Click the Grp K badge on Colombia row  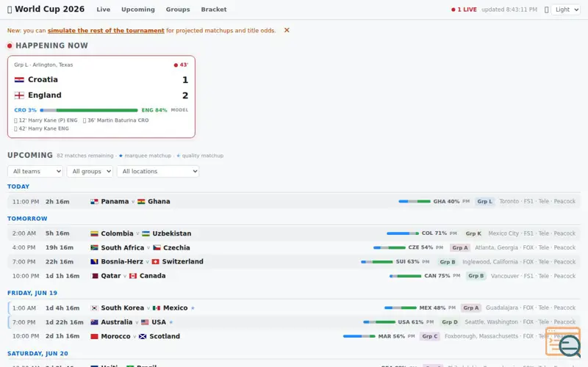(473, 233)
